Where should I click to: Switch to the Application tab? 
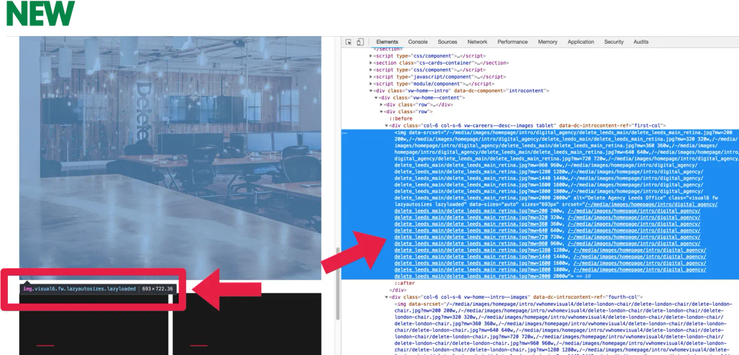(581, 42)
